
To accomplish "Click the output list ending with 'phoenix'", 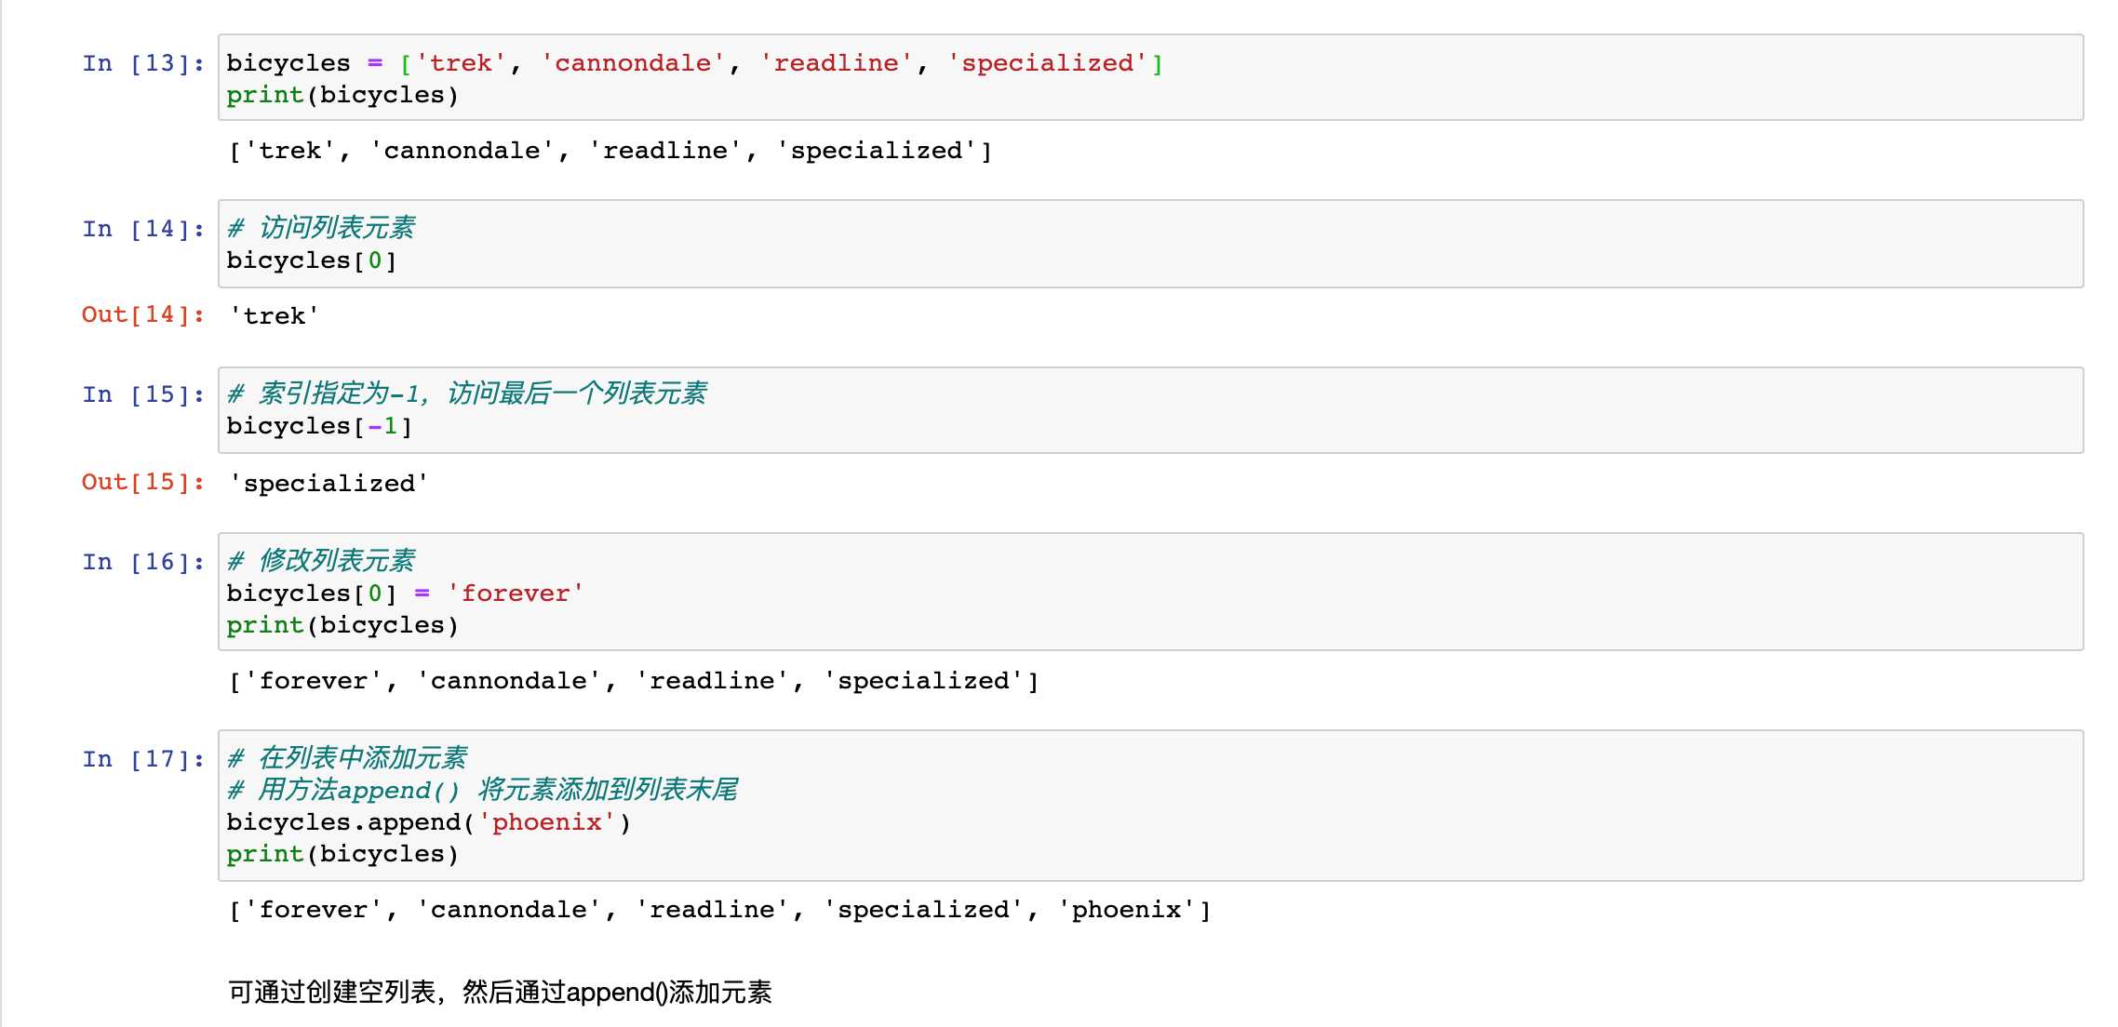I will coord(719,910).
